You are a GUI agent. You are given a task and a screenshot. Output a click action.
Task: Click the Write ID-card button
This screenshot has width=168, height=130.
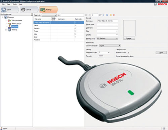point(161,53)
